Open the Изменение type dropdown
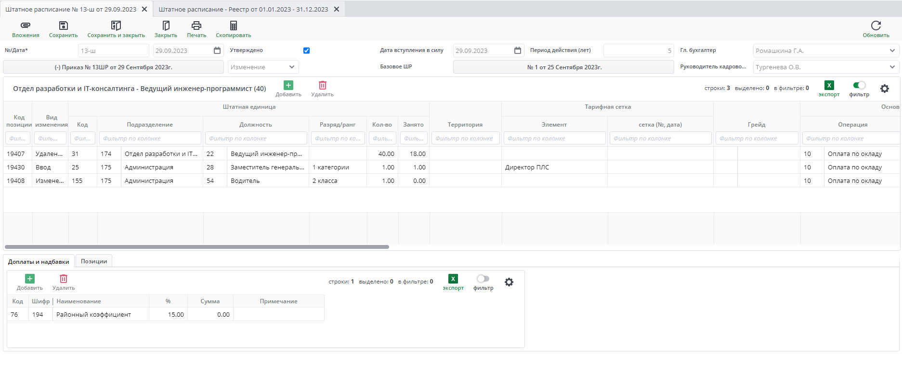 click(x=263, y=67)
